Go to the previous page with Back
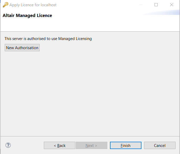This screenshot has height=154, width=180. (x=60, y=145)
